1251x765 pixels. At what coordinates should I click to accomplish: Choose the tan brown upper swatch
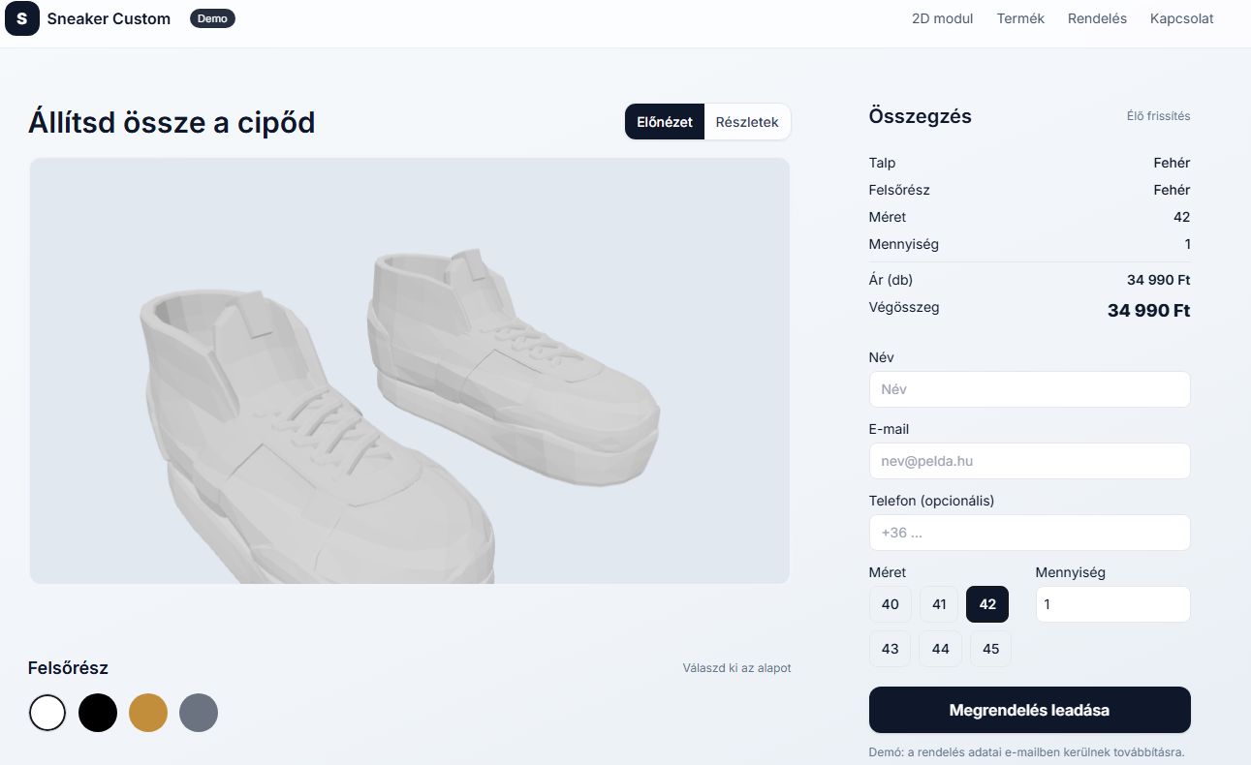pos(148,713)
